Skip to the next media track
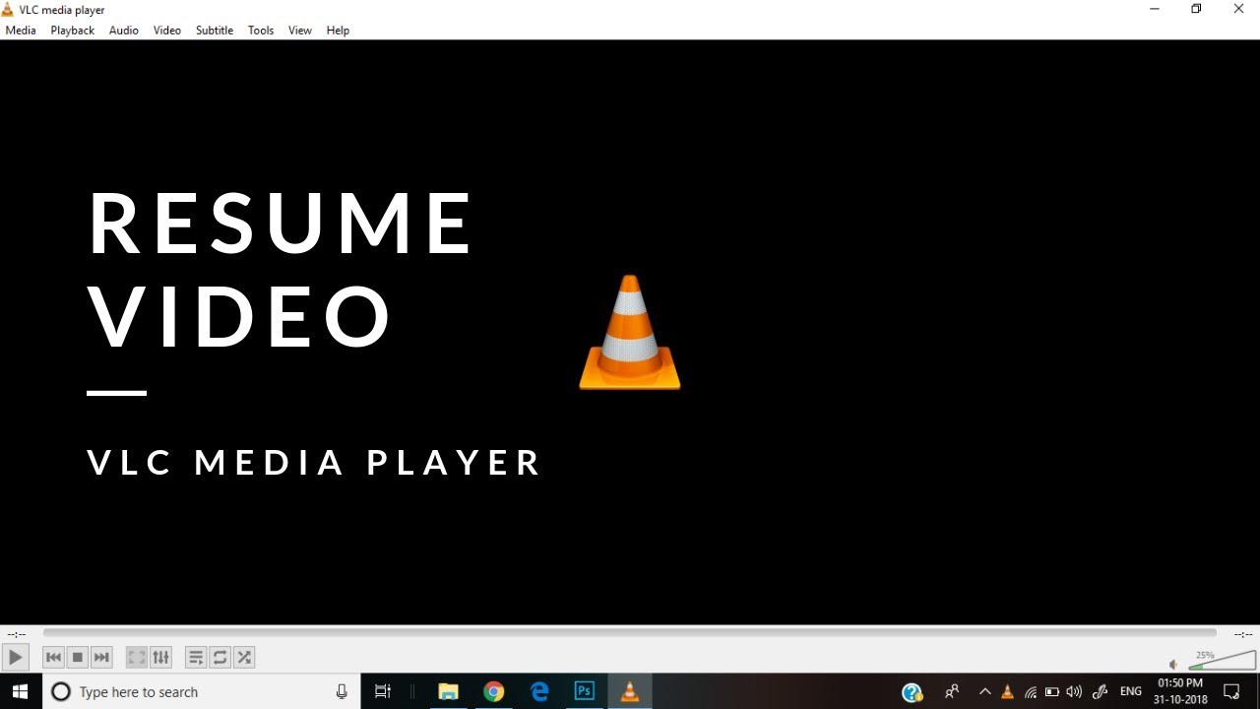The width and height of the screenshot is (1260, 709). (x=101, y=657)
